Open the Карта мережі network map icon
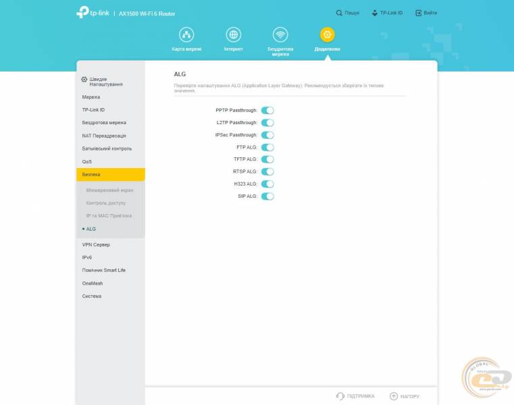 coord(186,34)
